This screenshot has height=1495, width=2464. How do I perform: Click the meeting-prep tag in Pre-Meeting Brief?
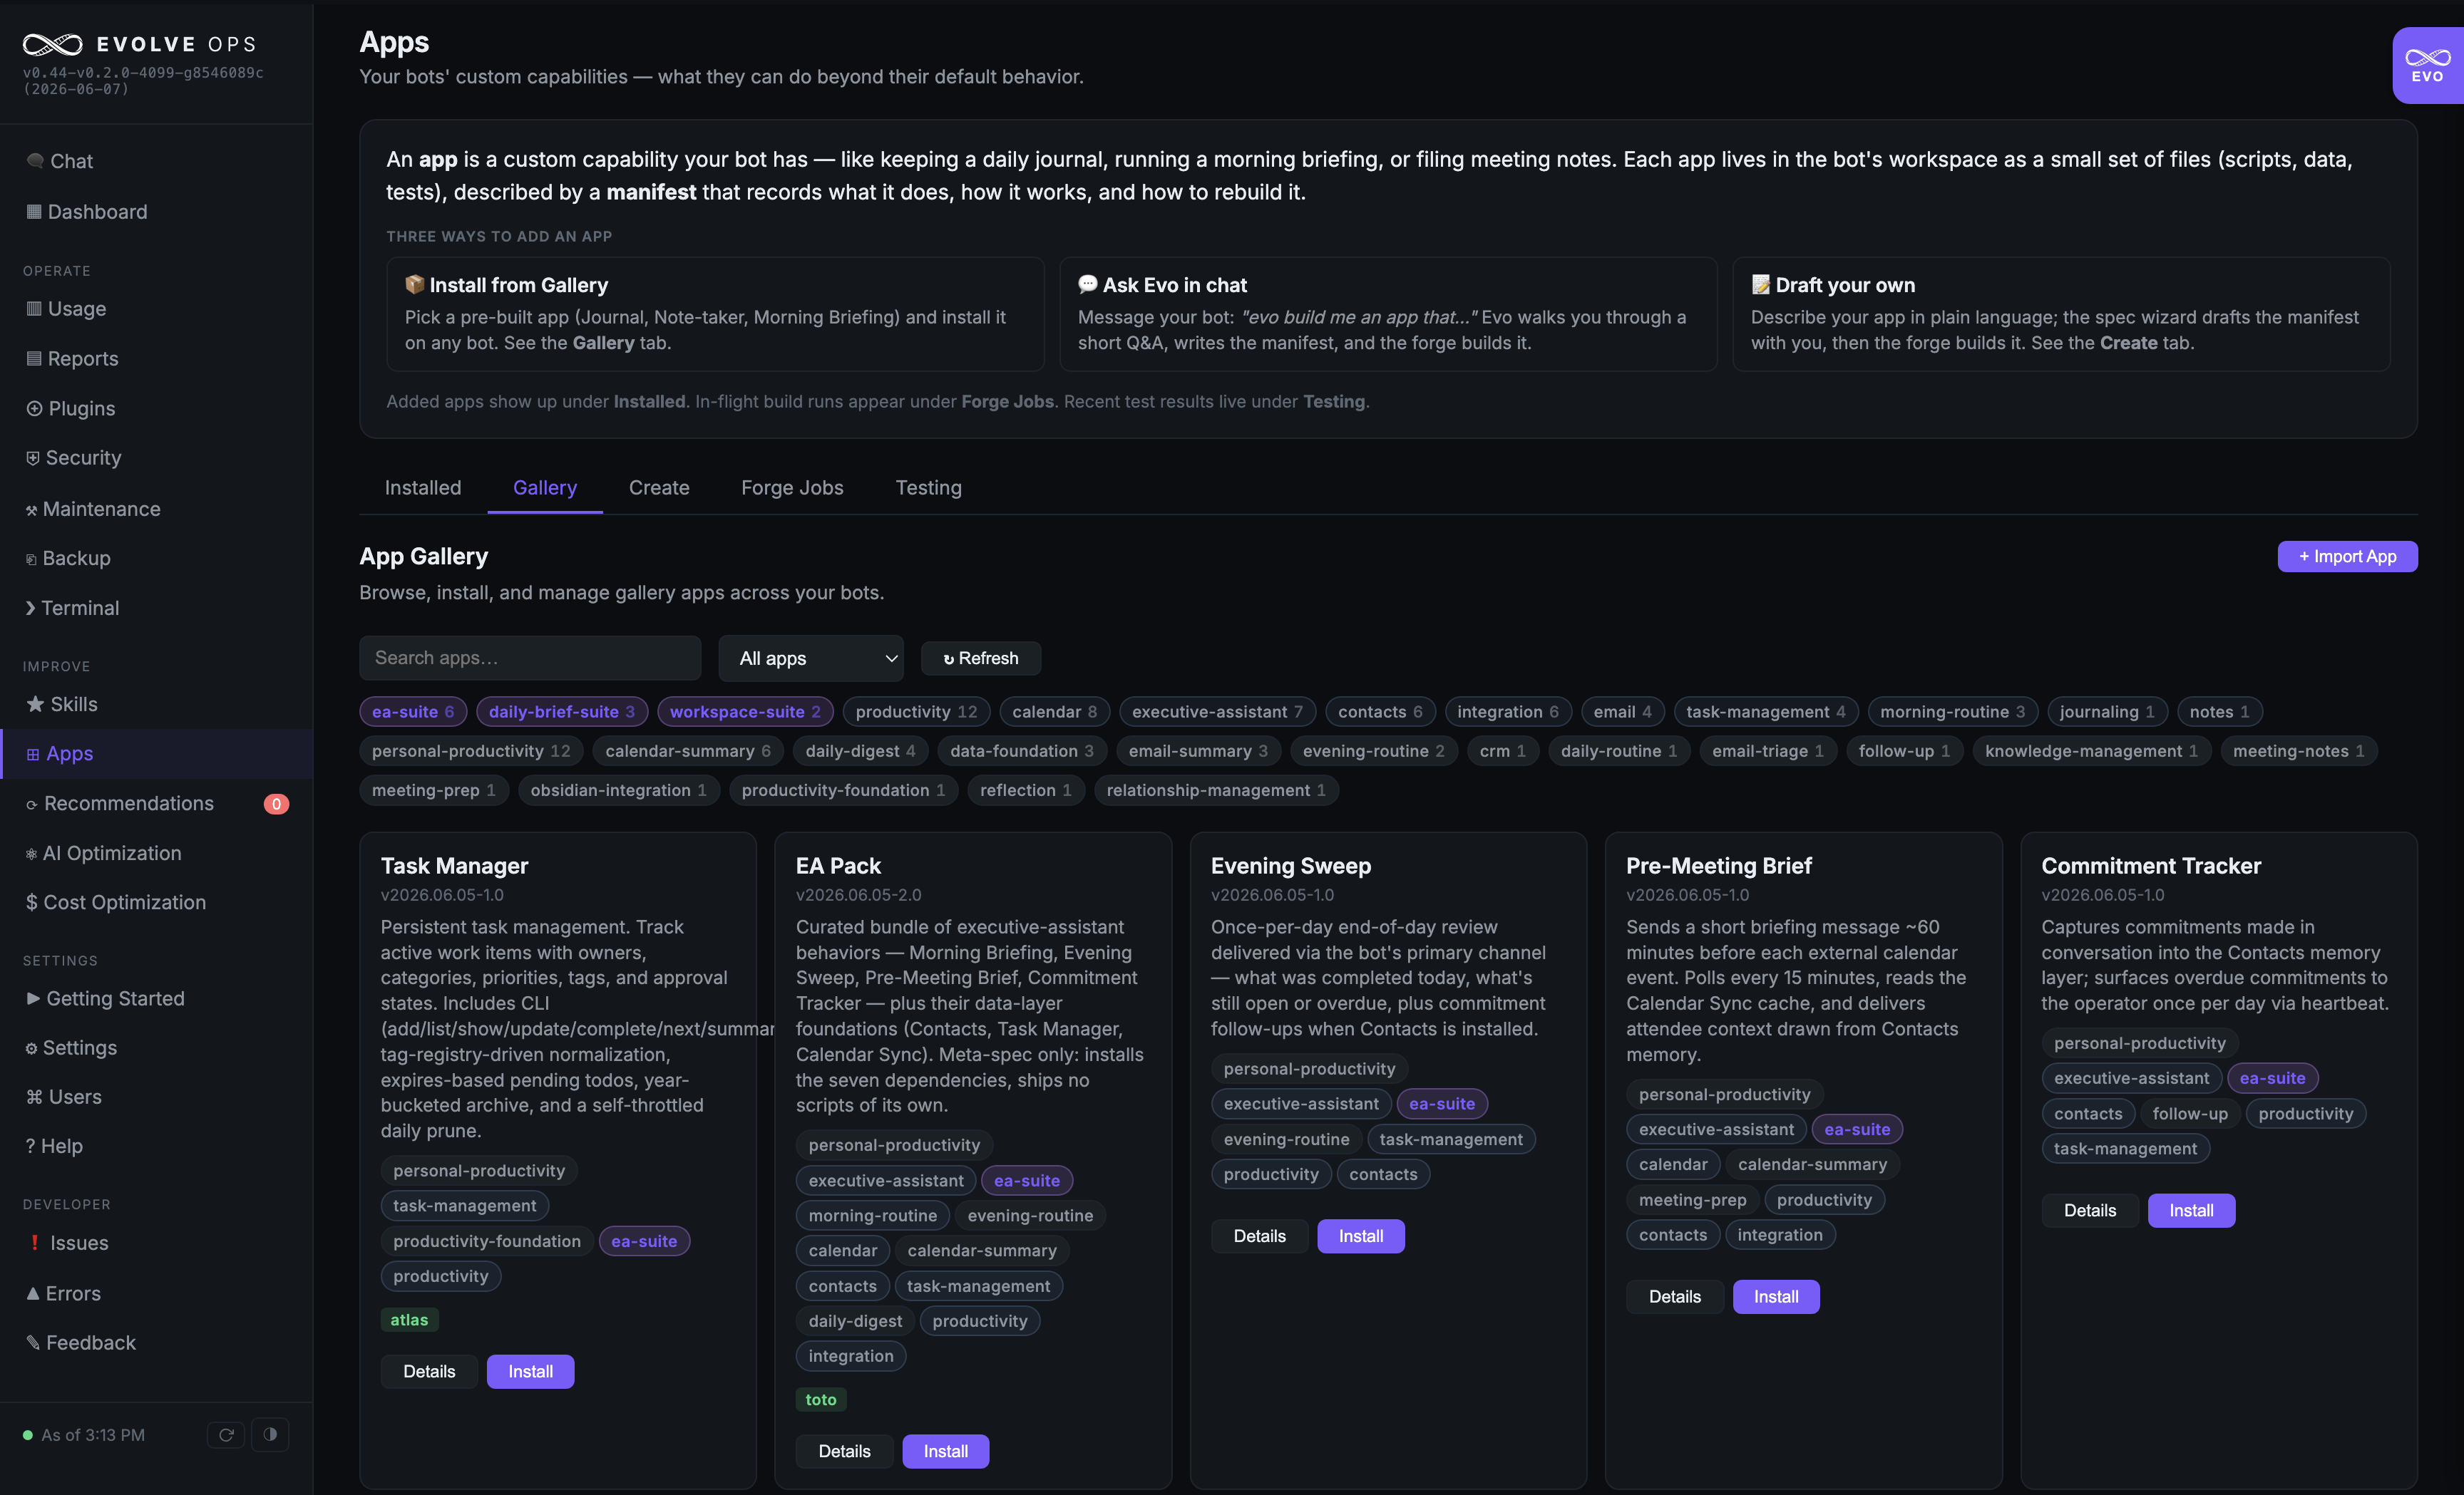(x=1692, y=1200)
